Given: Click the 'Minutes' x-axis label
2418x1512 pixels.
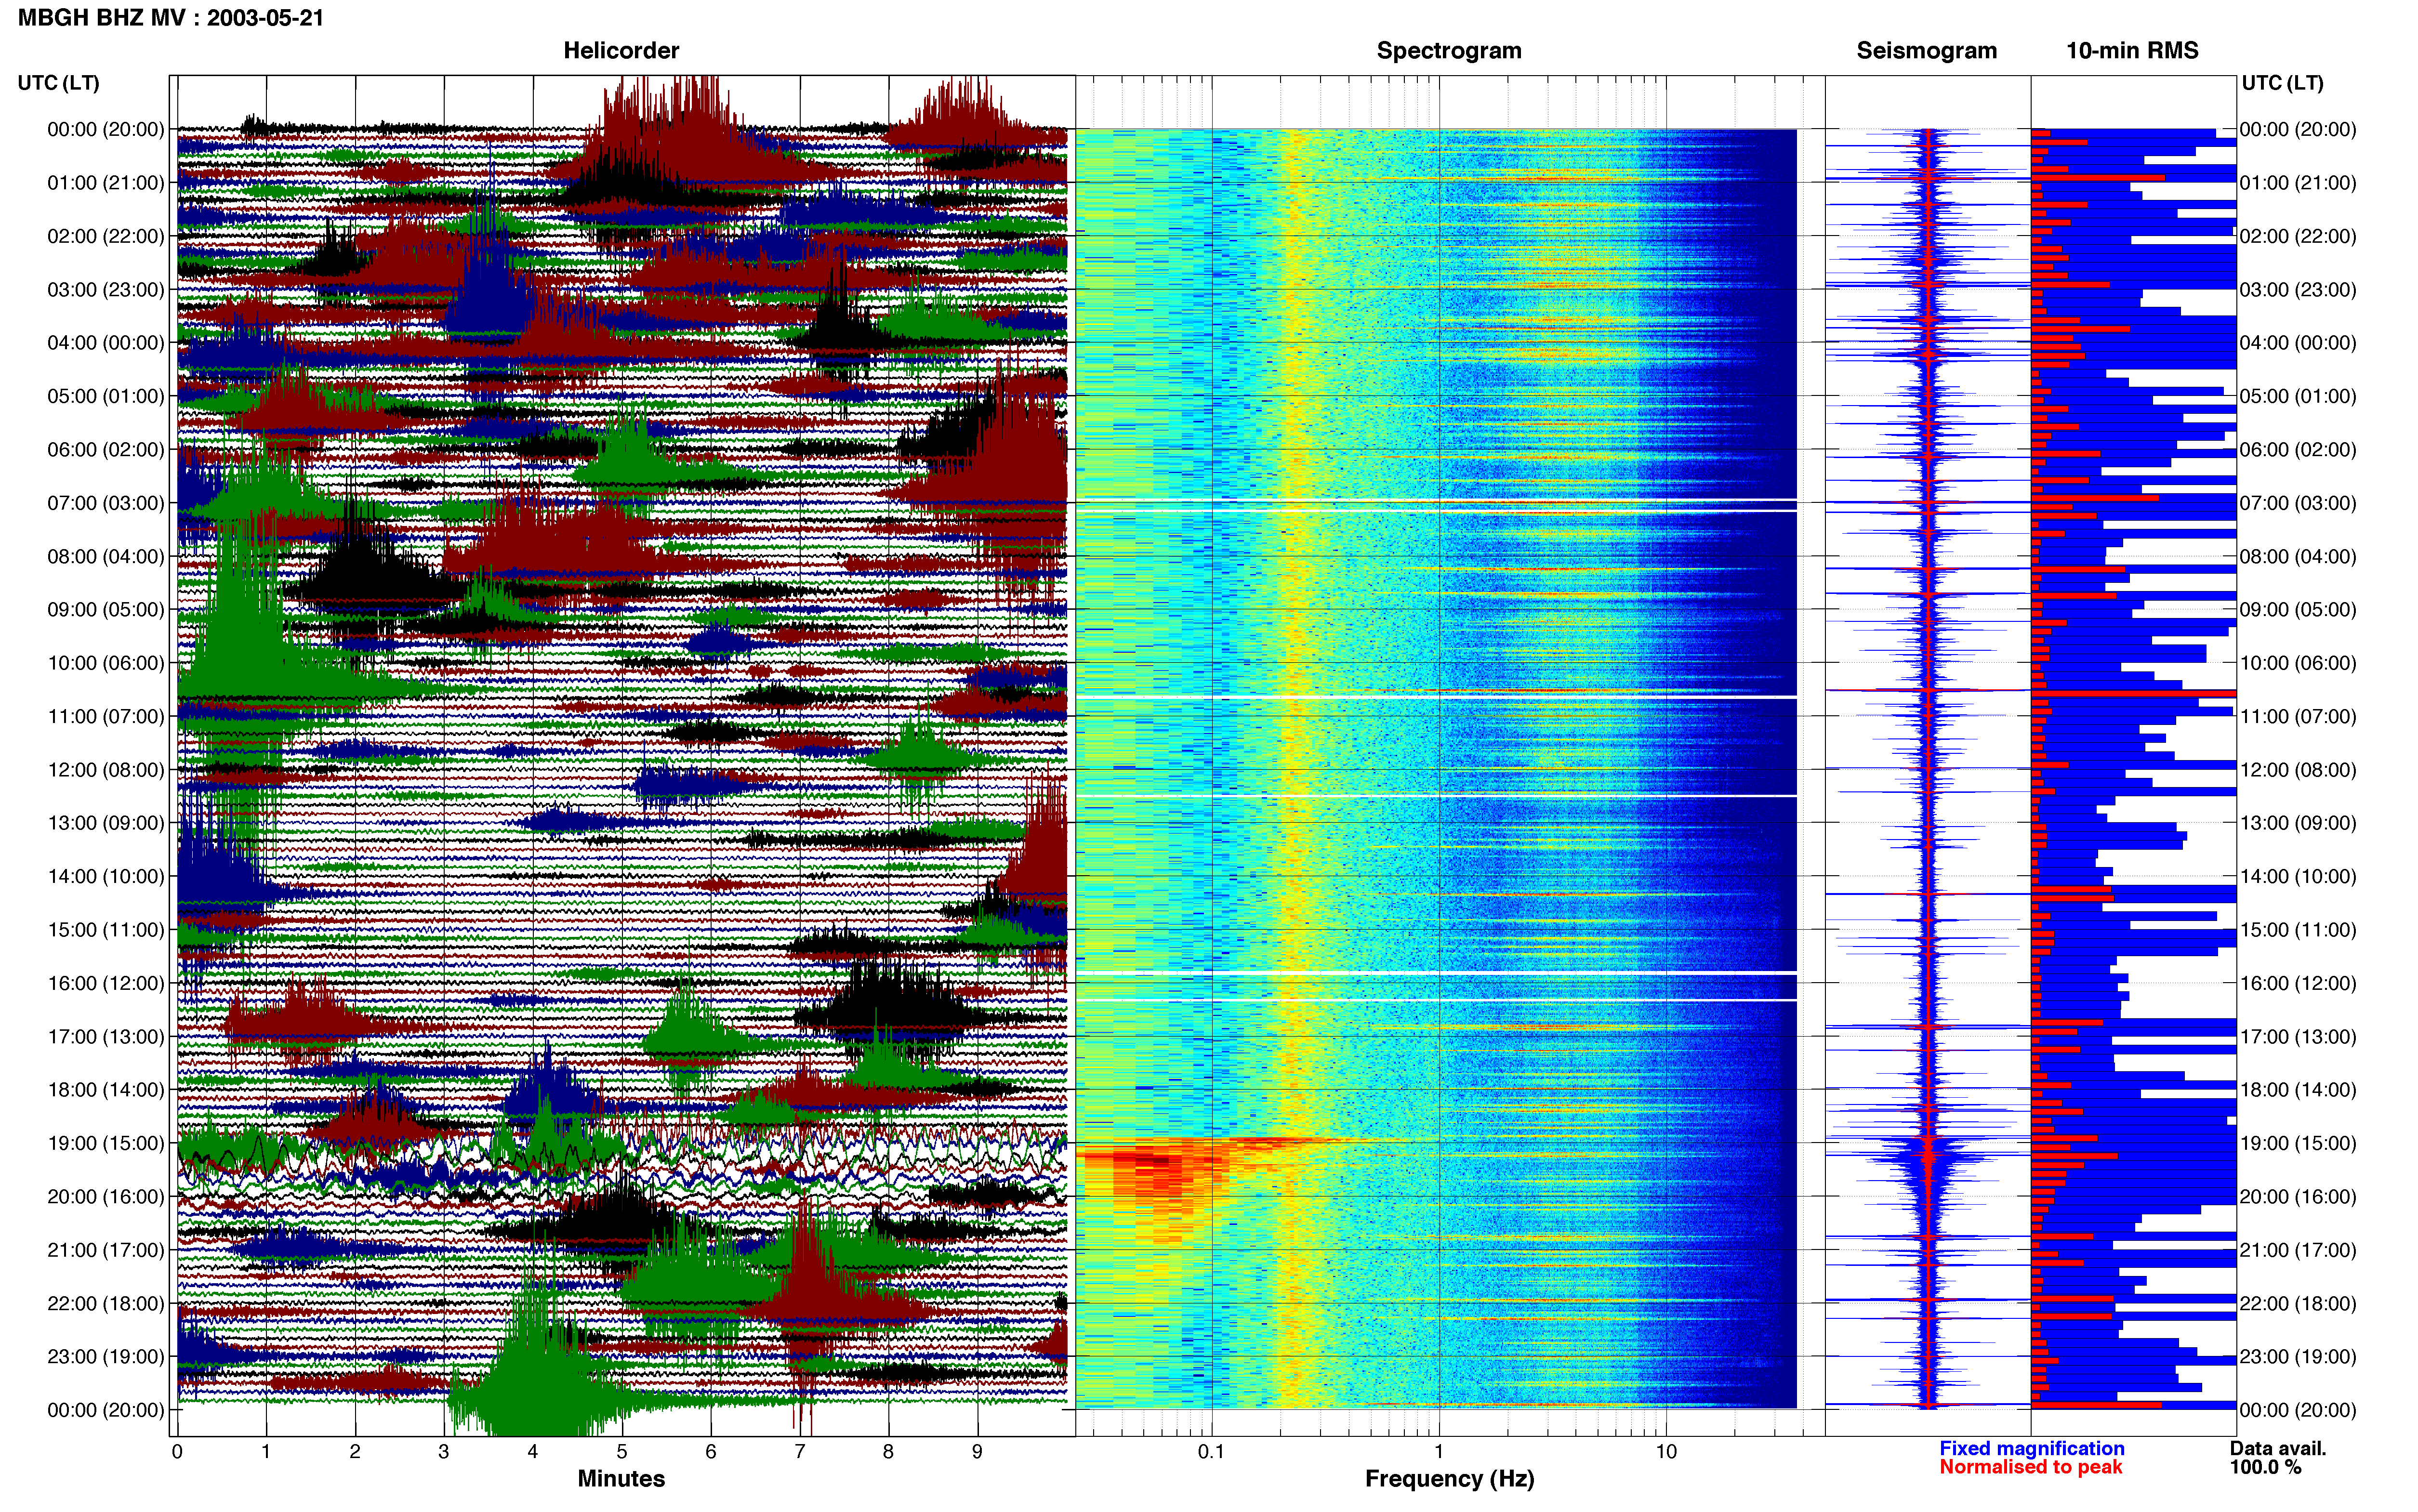Looking at the screenshot, I should [621, 1478].
